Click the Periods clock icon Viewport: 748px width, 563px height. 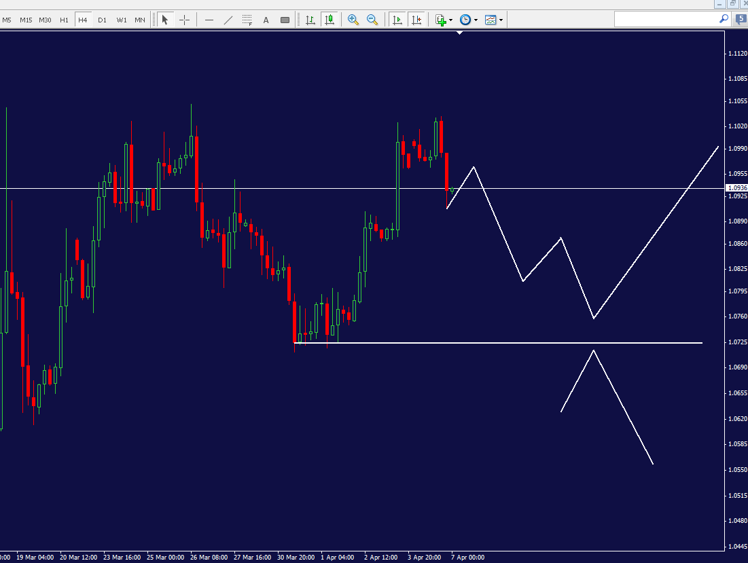tap(465, 19)
